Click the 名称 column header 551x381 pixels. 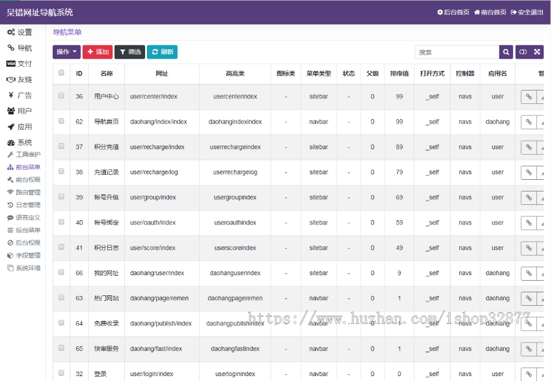click(107, 74)
